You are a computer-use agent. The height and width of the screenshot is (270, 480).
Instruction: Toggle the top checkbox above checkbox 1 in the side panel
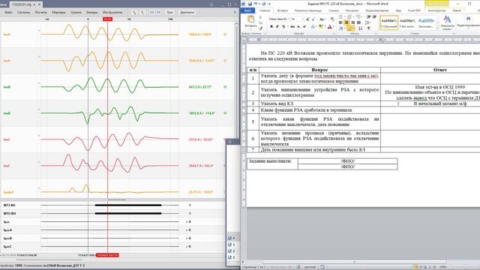tap(230, 238)
